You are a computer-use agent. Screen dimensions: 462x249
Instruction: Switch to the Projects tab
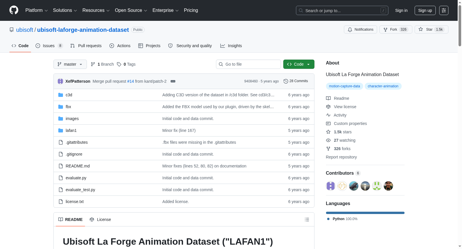click(x=149, y=46)
